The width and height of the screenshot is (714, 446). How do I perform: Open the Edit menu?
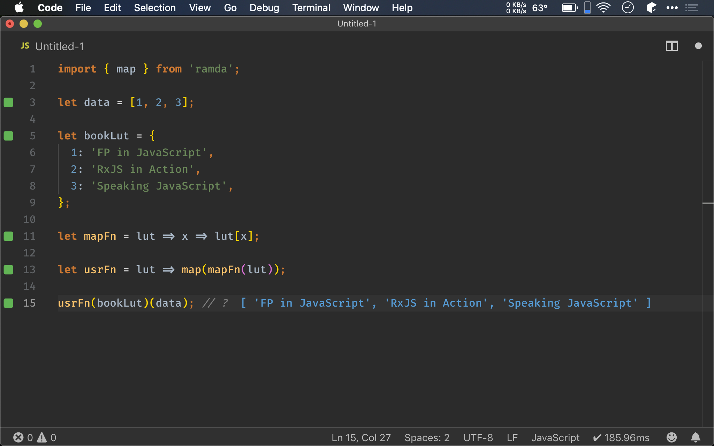(x=112, y=8)
